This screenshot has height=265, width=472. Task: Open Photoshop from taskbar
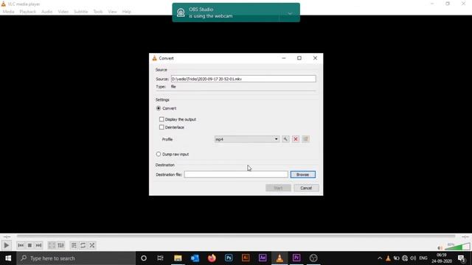(229, 258)
